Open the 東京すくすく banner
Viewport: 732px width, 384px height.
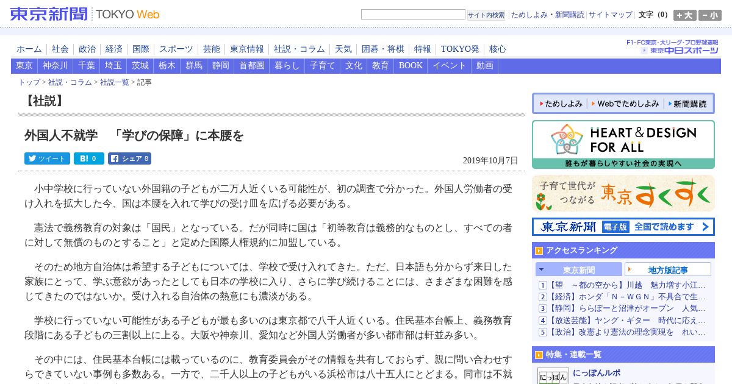click(623, 193)
